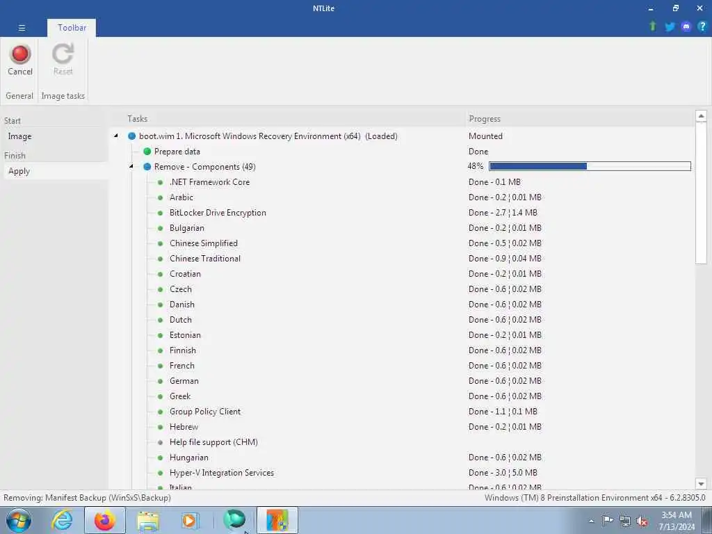Click the green update arrow icon
Viewport: 712px width, 534px height.
pos(653,26)
